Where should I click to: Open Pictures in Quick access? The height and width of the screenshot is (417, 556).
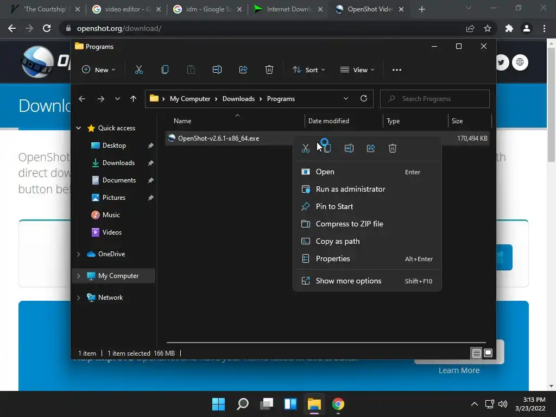coord(114,198)
